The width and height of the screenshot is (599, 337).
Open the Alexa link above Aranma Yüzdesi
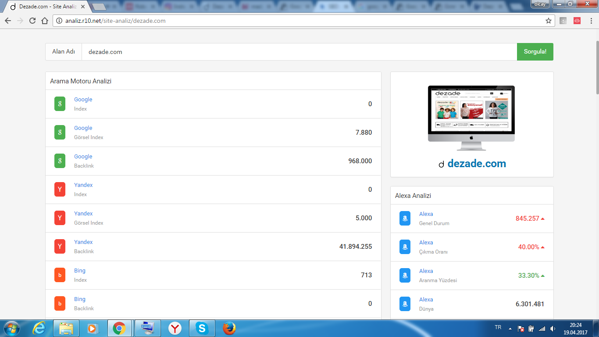pyautogui.click(x=426, y=271)
